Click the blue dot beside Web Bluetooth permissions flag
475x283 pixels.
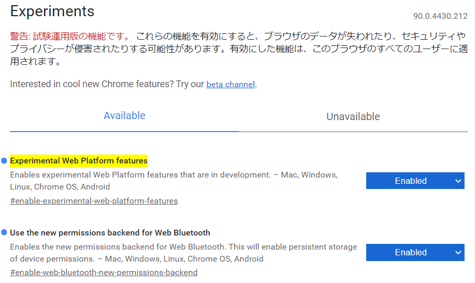[4, 232]
